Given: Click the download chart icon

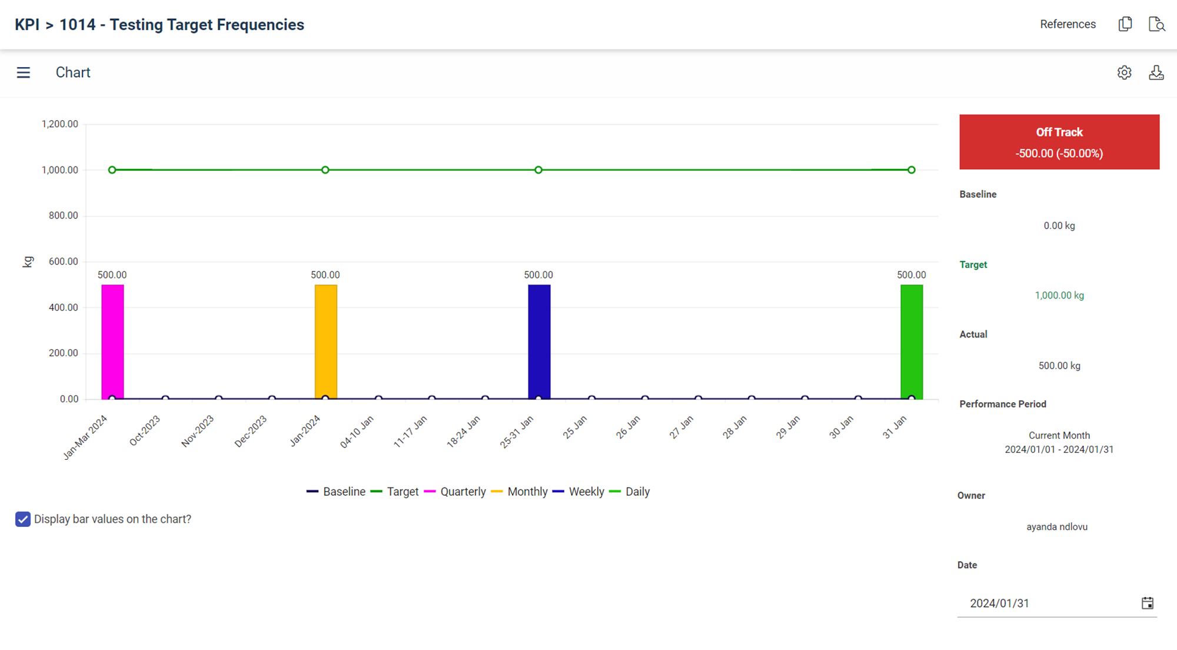Looking at the screenshot, I should click(x=1156, y=72).
